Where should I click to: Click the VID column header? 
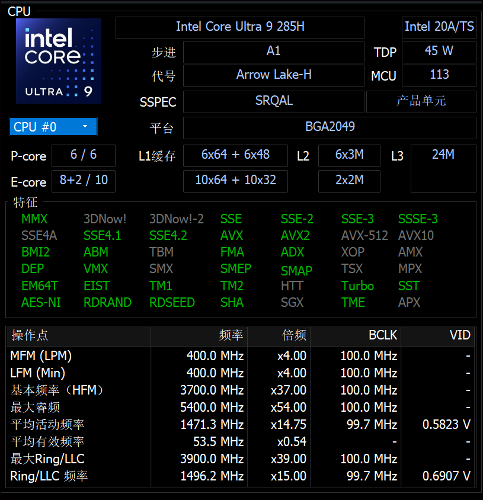click(x=459, y=336)
